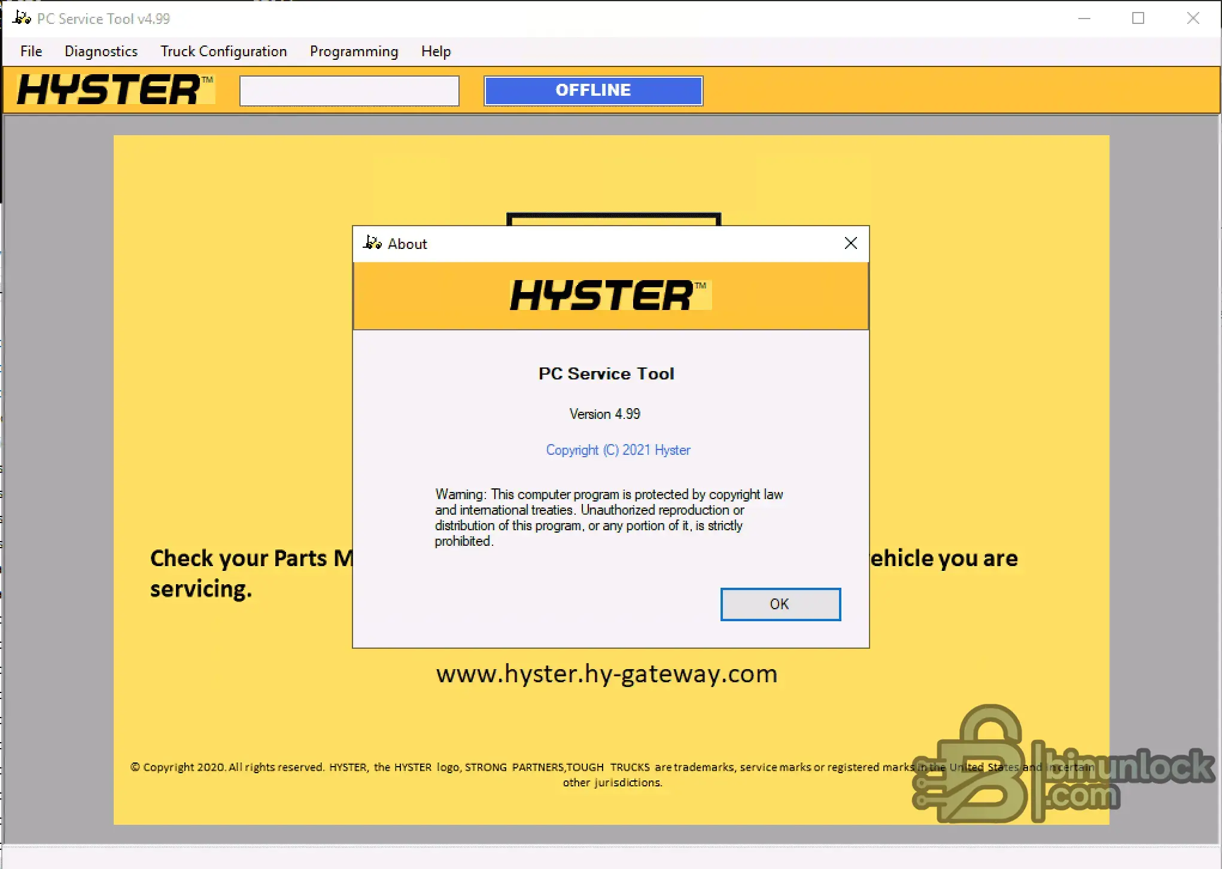The height and width of the screenshot is (869, 1222).
Task: Click the www.hyster.hy-gateway.com address
Action: pos(607,674)
